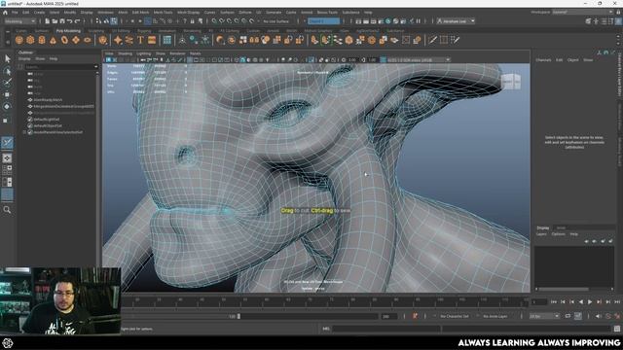The width and height of the screenshot is (623, 350).
Task: Click the ViewCube in the viewport corner
Action: [510, 82]
